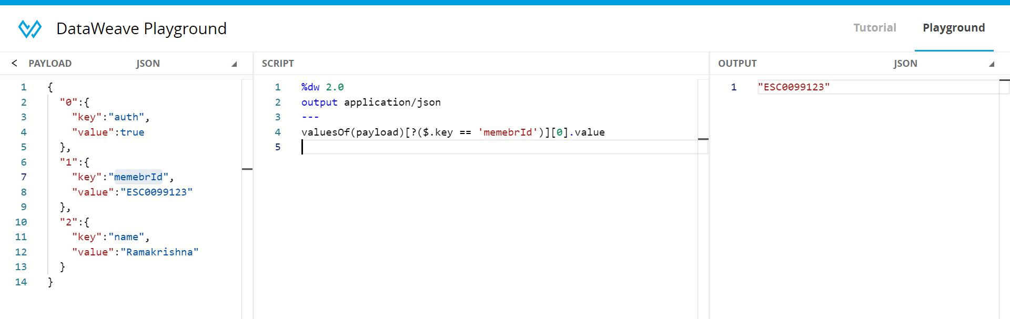
Task: Click the "2":{ payload line
Action: point(74,222)
